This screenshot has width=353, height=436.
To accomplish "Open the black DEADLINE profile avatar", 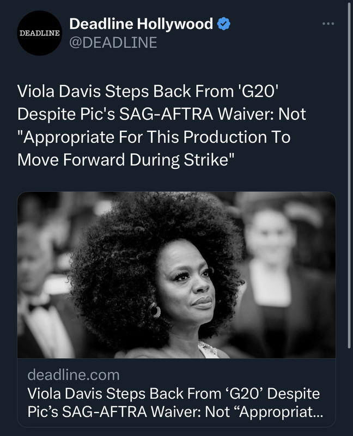I will [x=39, y=33].
